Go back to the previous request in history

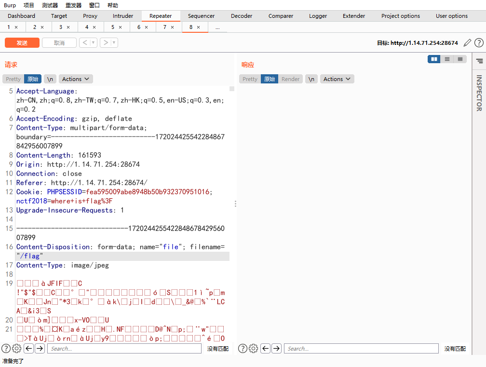(85, 42)
